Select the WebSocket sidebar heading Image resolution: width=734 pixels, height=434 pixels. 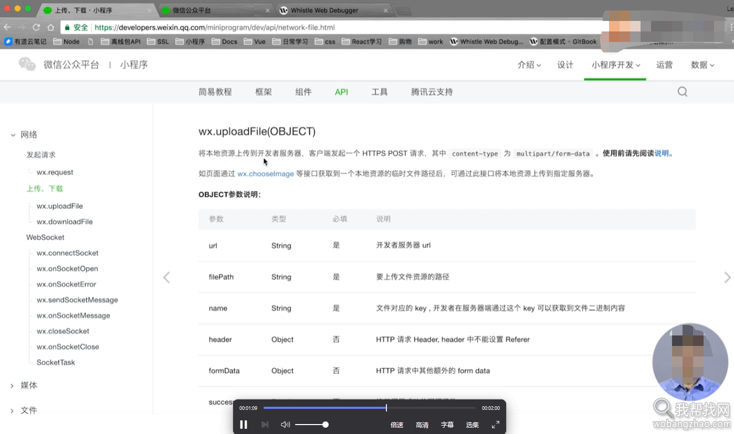46,237
